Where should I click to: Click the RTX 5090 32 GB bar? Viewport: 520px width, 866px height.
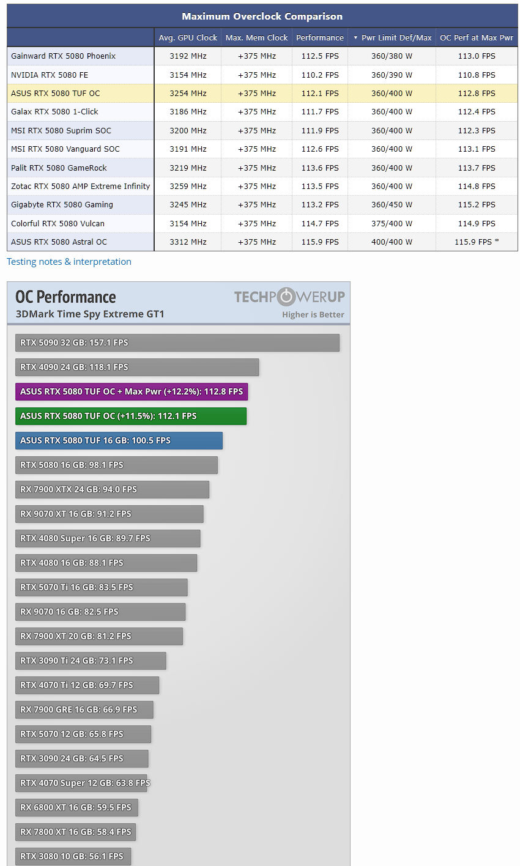(177, 342)
